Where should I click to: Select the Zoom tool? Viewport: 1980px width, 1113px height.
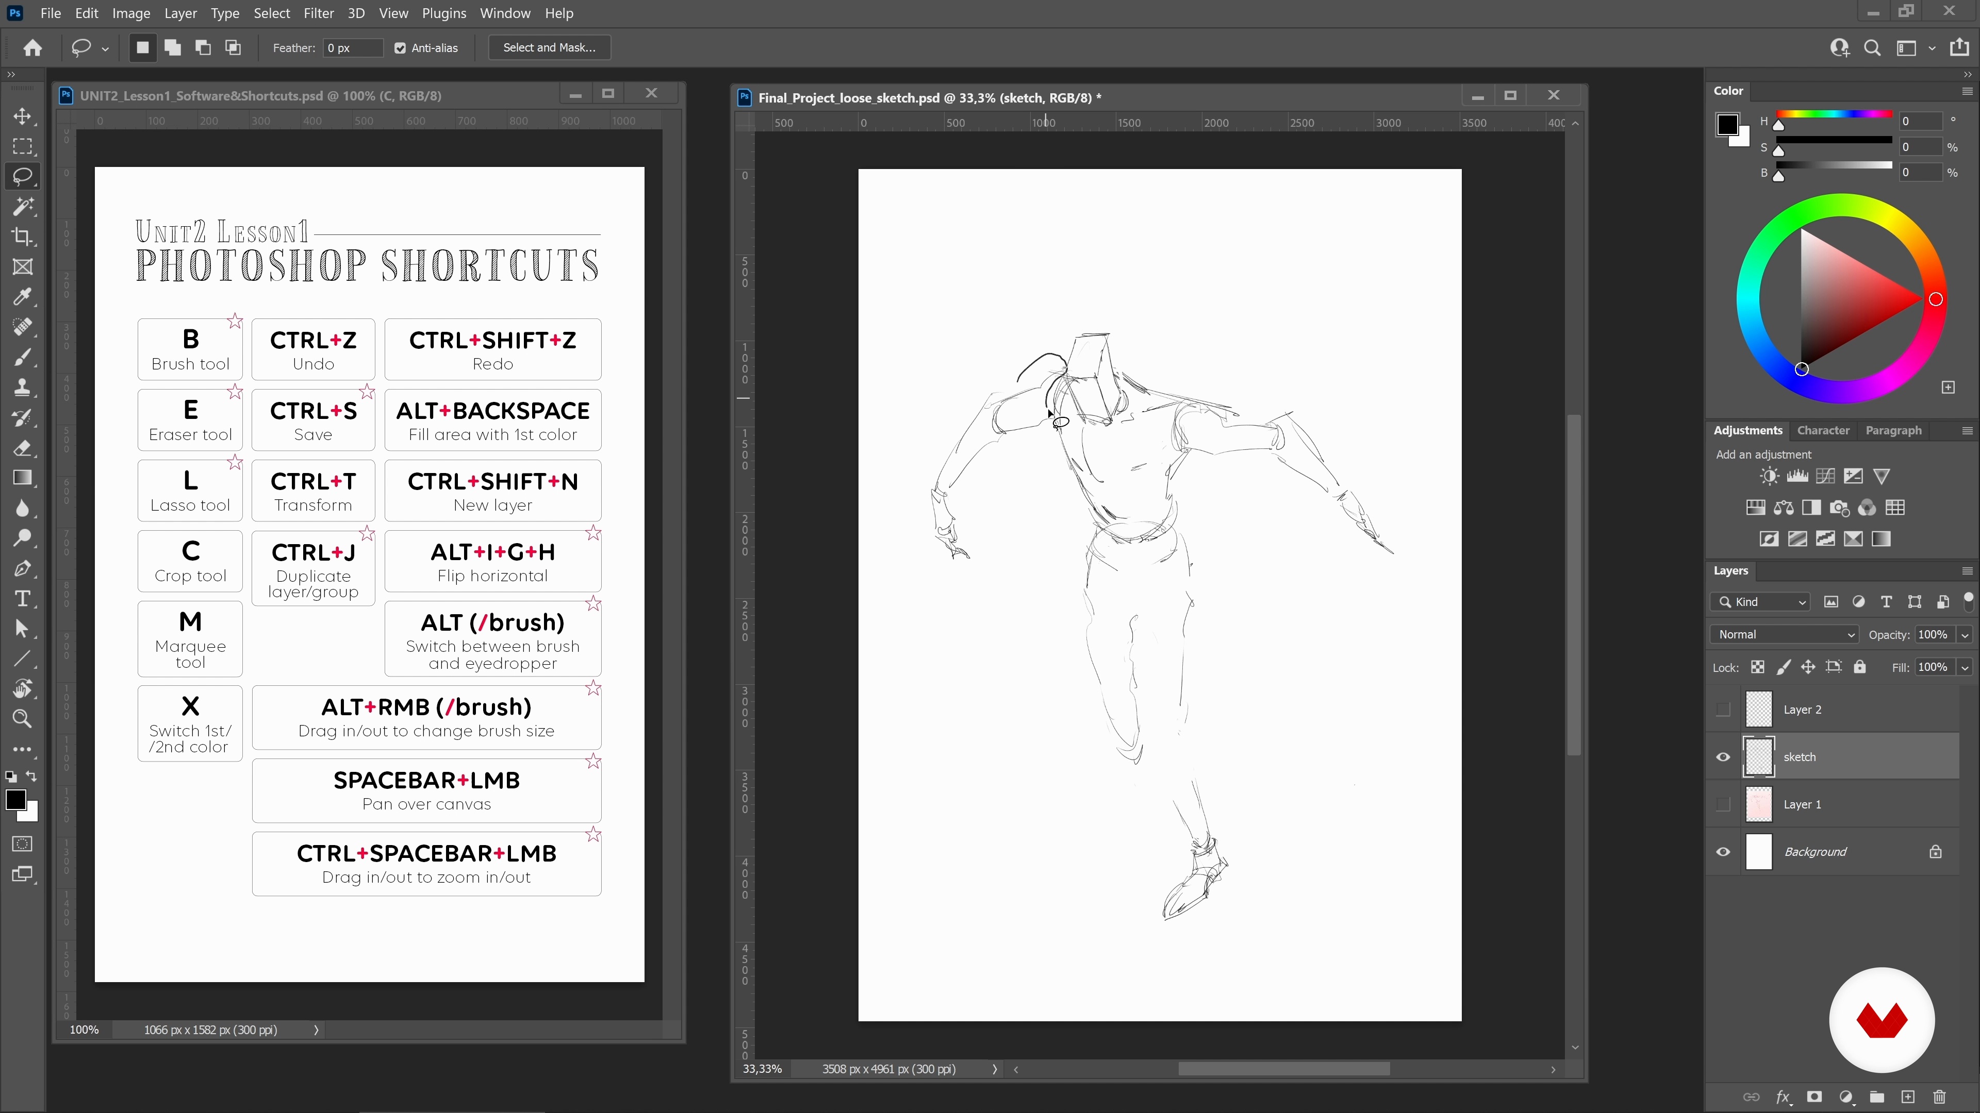pos(22,719)
